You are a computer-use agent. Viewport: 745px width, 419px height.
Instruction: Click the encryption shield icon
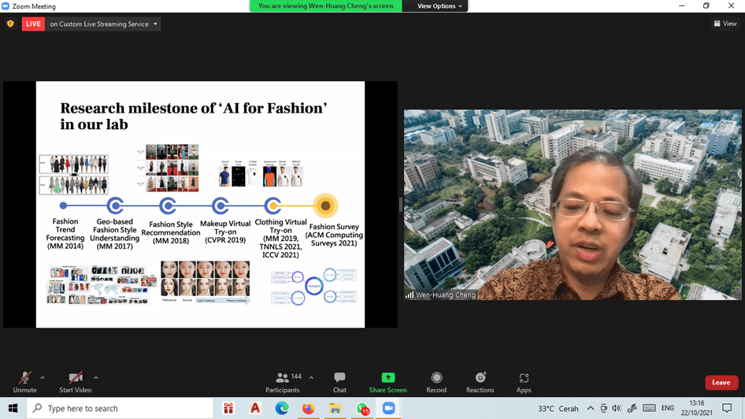click(10, 24)
